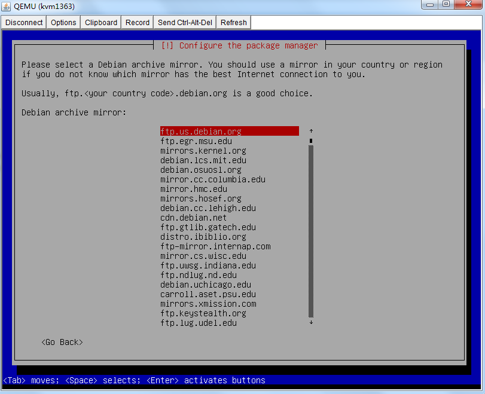Viewport: 485px width, 394px height.
Task: Click the mirror list scroll-down arrow
Action: tap(311, 323)
